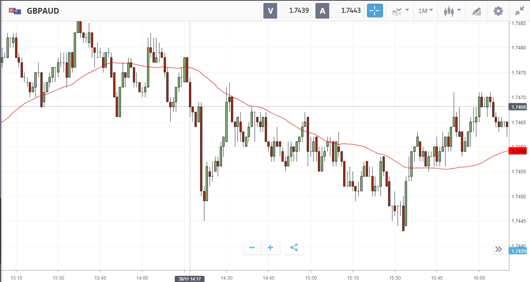Open chart settings gear
This screenshot has width=530, height=282.
click(498, 11)
